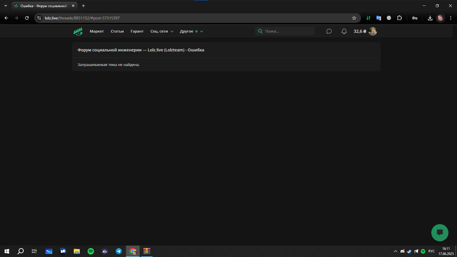Image resolution: width=457 pixels, height=257 pixels.
Task: Select the Ошибка - Форум социальной tab
Action: [43, 6]
